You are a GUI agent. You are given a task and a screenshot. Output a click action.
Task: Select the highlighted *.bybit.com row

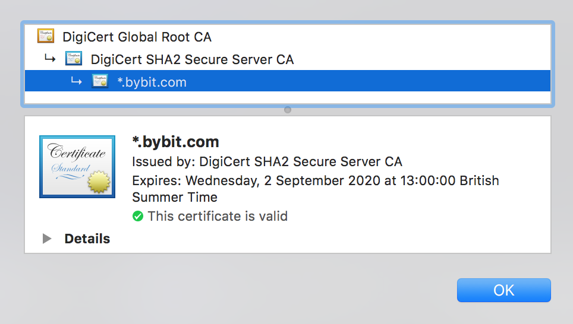[x=288, y=81]
